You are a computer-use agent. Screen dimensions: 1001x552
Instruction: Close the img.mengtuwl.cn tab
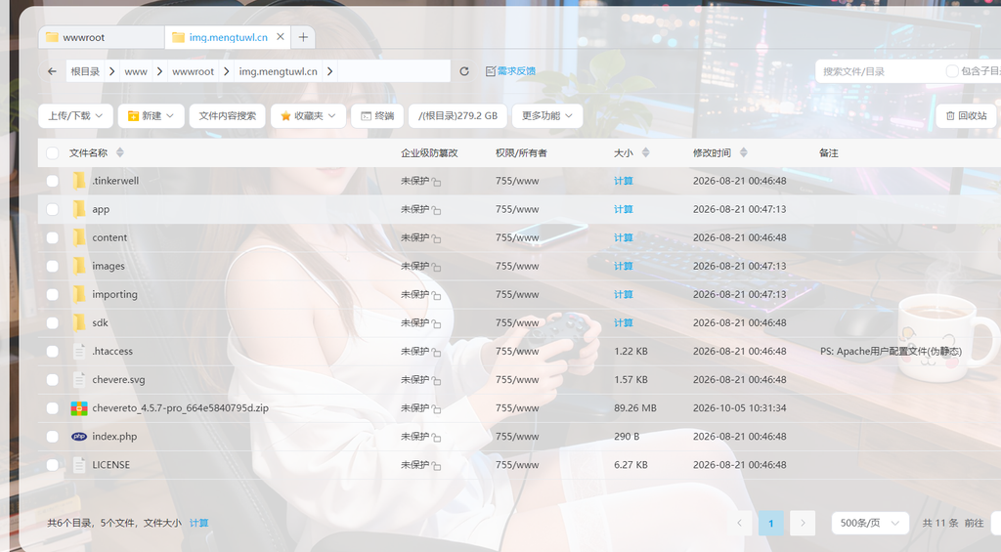(281, 37)
